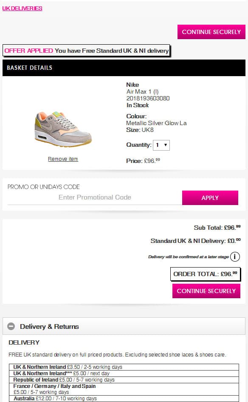
Task: Select France / Germany / Italy and Spain row
Action: coord(124,389)
